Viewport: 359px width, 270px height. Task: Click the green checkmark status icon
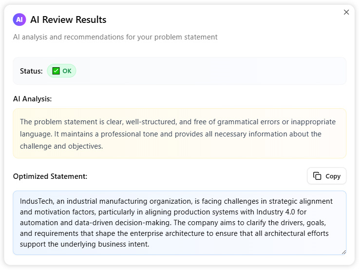56,71
